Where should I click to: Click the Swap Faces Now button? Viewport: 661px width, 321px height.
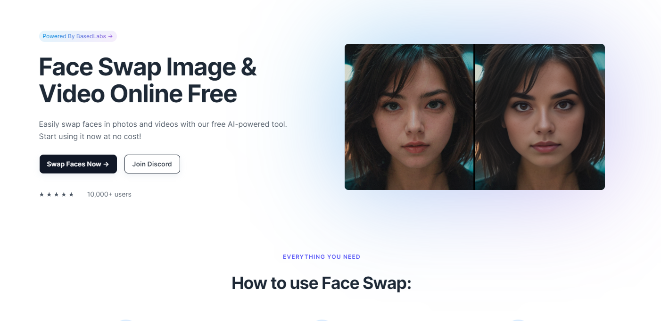(x=78, y=164)
